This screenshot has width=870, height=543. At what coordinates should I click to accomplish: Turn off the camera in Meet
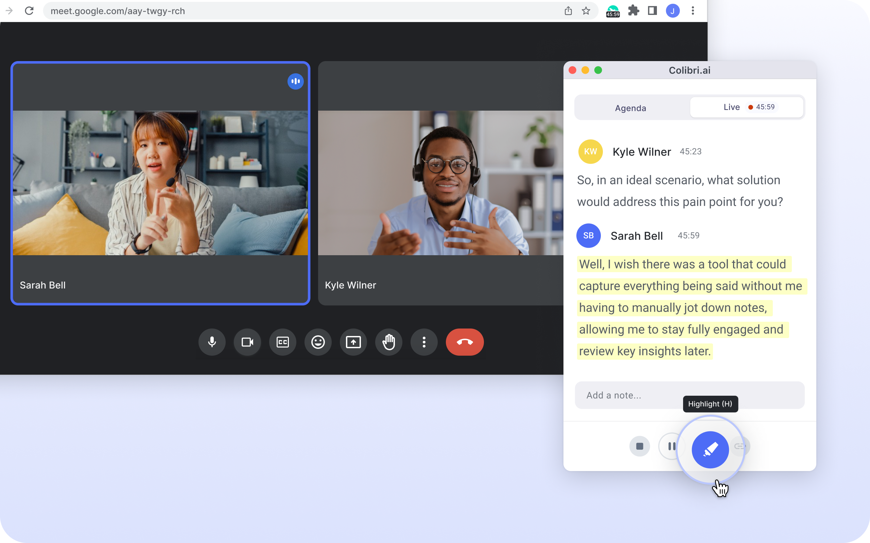pyautogui.click(x=247, y=342)
